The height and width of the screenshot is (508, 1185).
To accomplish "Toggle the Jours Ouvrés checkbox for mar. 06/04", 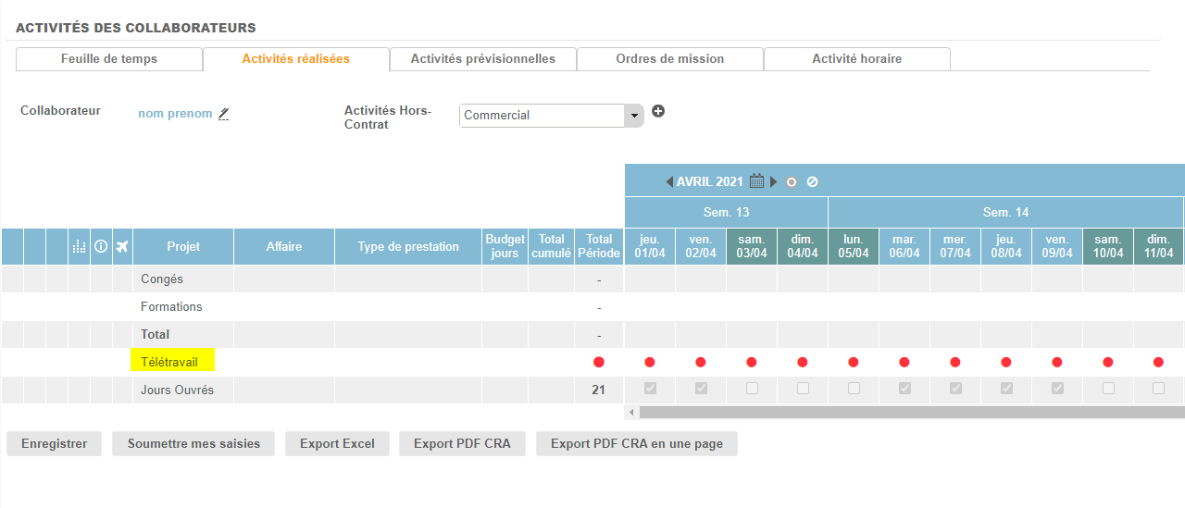I will pos(904,389).
